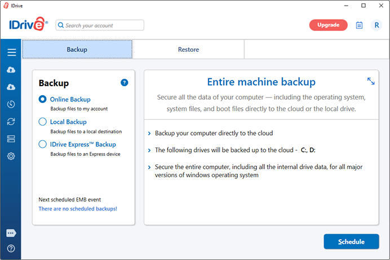Click the cloud upload backup sidebar icon
This screenshot has width=390, height=260.
(11, 70)
